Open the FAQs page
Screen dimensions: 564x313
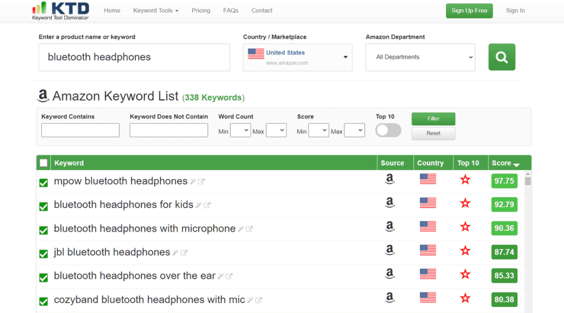(x=231, y=10)
